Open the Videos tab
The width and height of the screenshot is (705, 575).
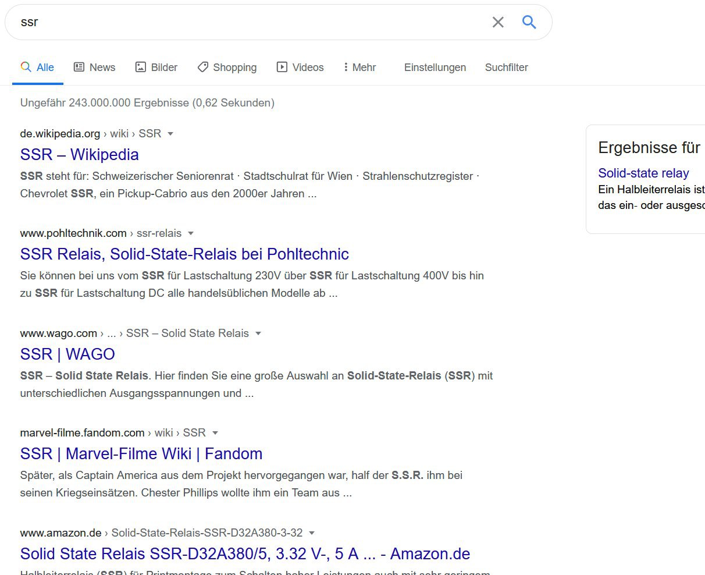[x=300, y=68]
